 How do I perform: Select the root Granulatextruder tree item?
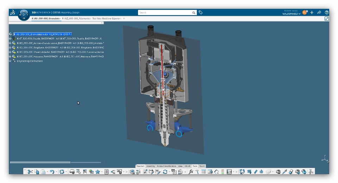[x=43, y=34]
